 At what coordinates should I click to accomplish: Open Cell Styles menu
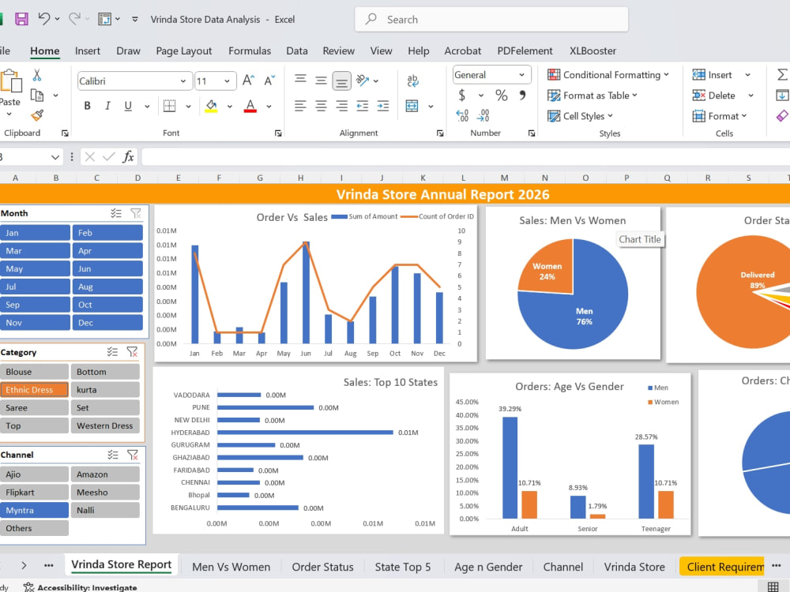tap(580, 116)
